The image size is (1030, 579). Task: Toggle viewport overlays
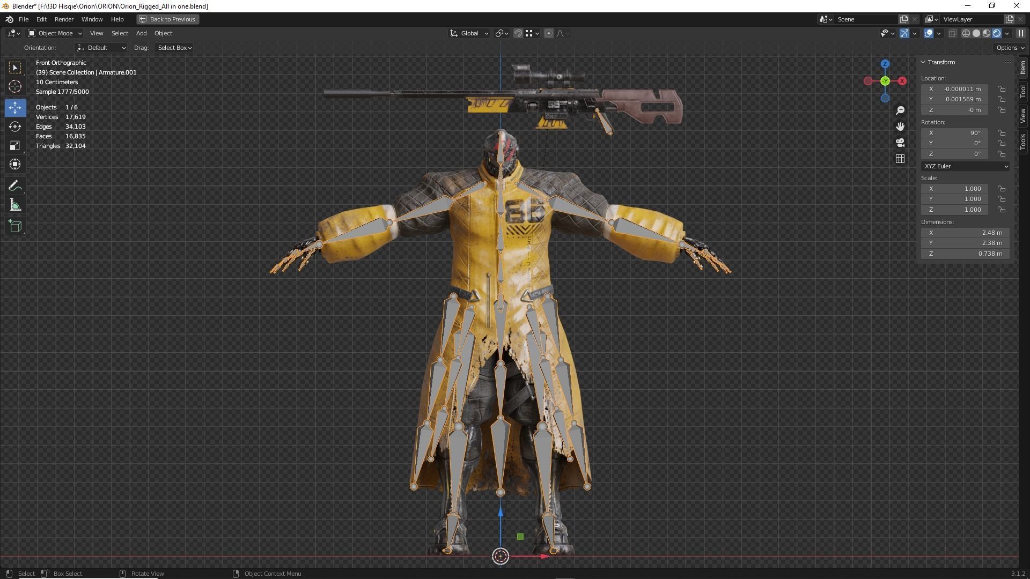pyautogui.click(x=929, y=33)
